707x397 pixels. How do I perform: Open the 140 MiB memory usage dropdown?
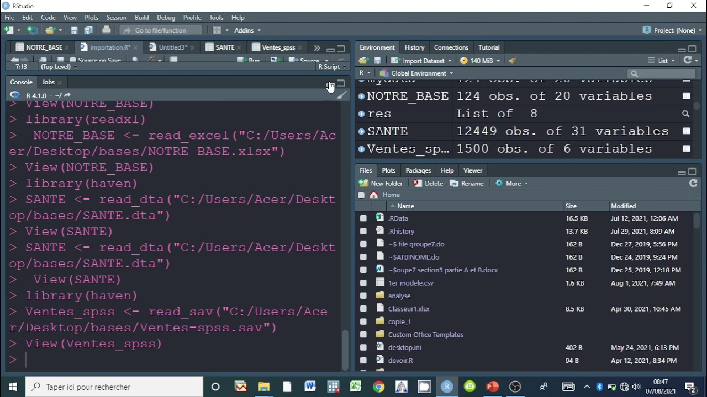(x=480, y=61)
